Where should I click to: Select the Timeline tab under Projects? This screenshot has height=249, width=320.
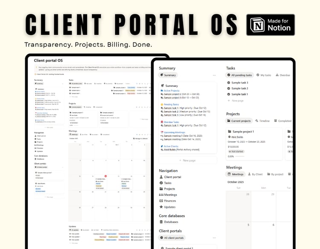tap(262, 121)
